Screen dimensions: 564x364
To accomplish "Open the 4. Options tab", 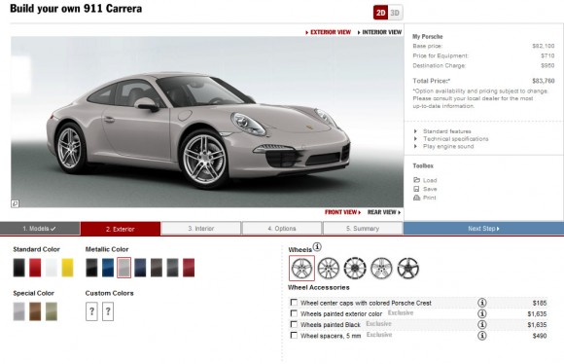I will click(x=282, y=229).
